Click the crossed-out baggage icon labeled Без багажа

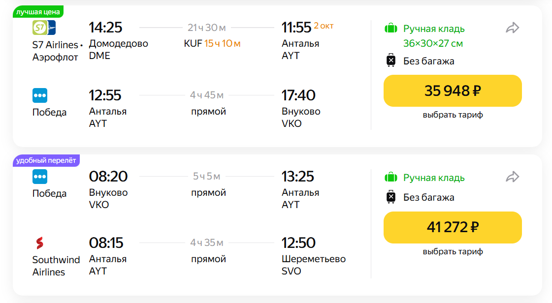tap(390, 61)
